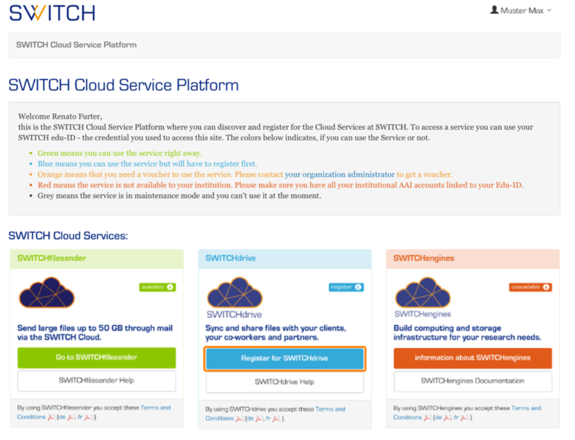Click the SWITCH logo

[52, 13]
